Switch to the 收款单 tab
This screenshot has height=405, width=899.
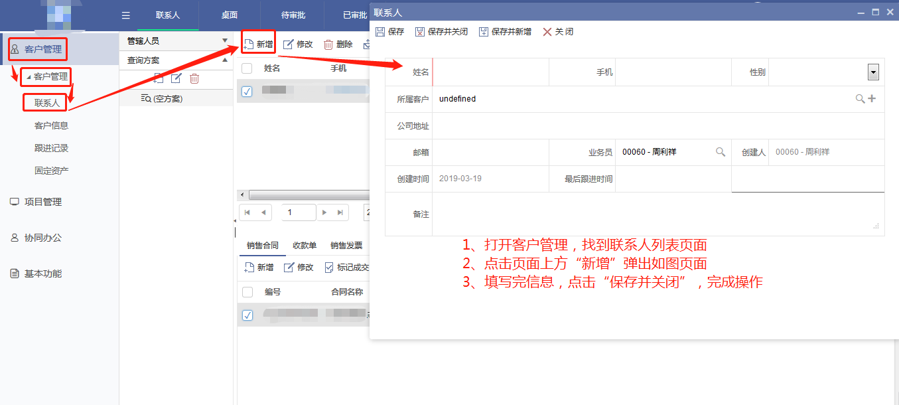(x=305, y=246)
